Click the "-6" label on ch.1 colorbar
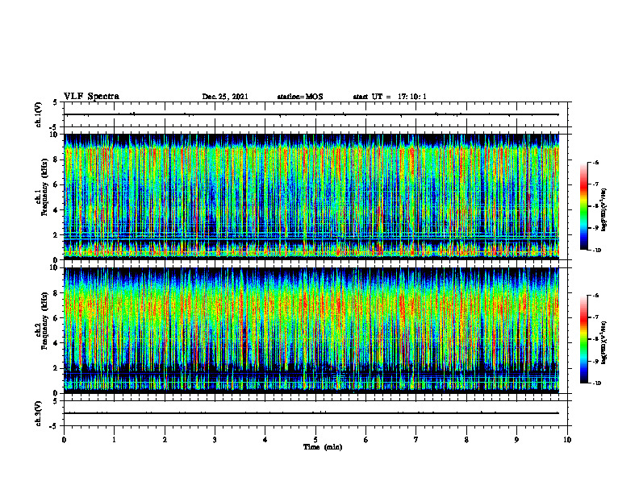The width and height of the screenshot is (639, 493). tap(595, 162)
